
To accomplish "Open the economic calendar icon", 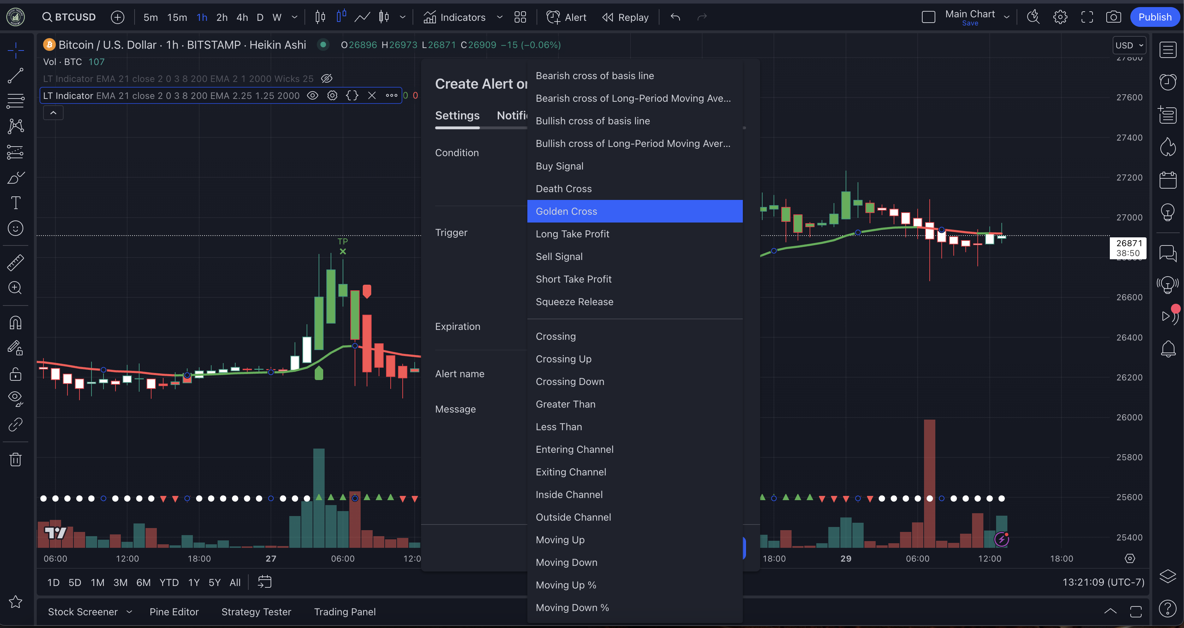I will (1168, 180).
